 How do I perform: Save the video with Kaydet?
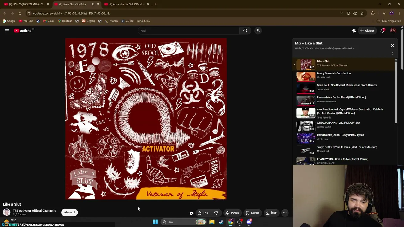tap(252, 213)
